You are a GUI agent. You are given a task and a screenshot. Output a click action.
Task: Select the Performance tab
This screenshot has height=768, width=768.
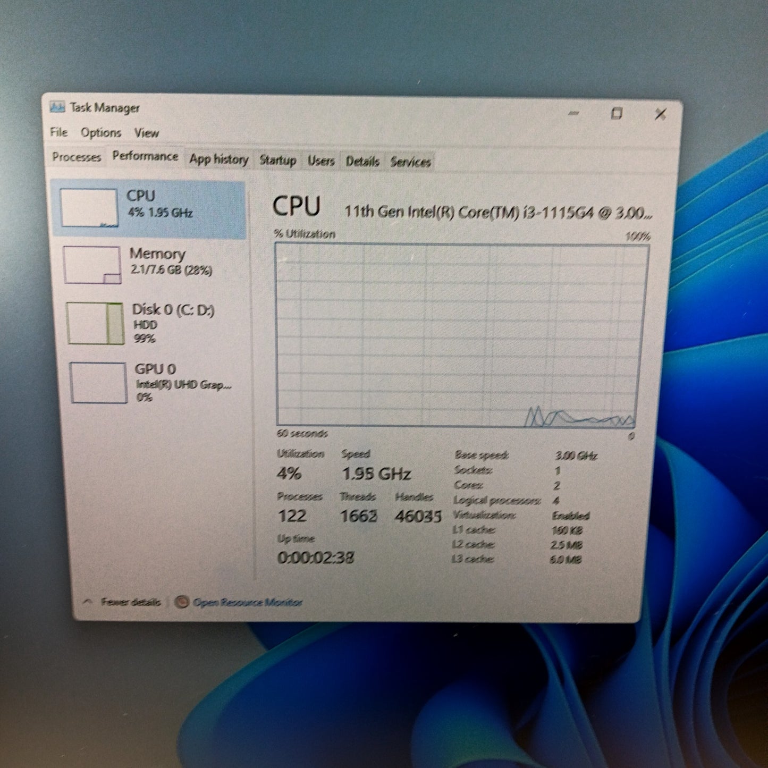click(x=145, y=156)
